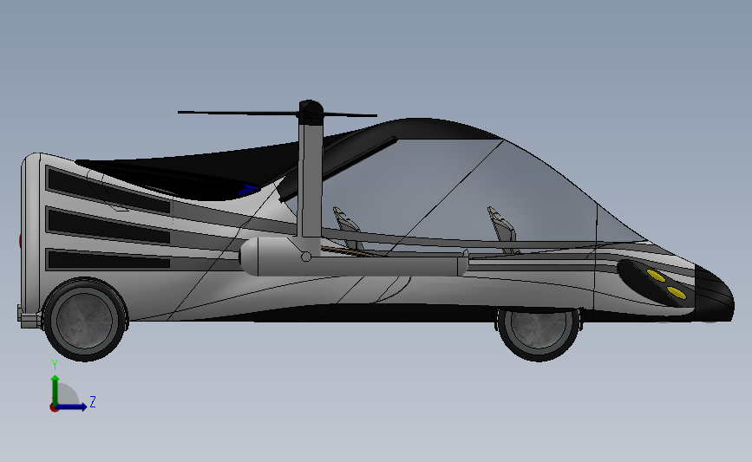Select the middle rear vent slat

click(x=108, y=226)
